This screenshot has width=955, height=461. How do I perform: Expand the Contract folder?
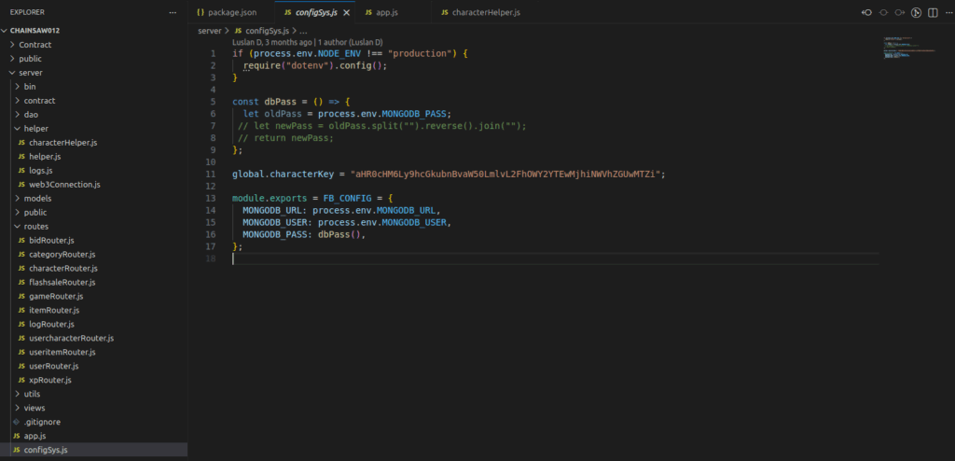pos(35,44)
